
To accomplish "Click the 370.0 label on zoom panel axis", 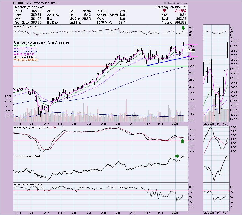I will click(234, 42).
